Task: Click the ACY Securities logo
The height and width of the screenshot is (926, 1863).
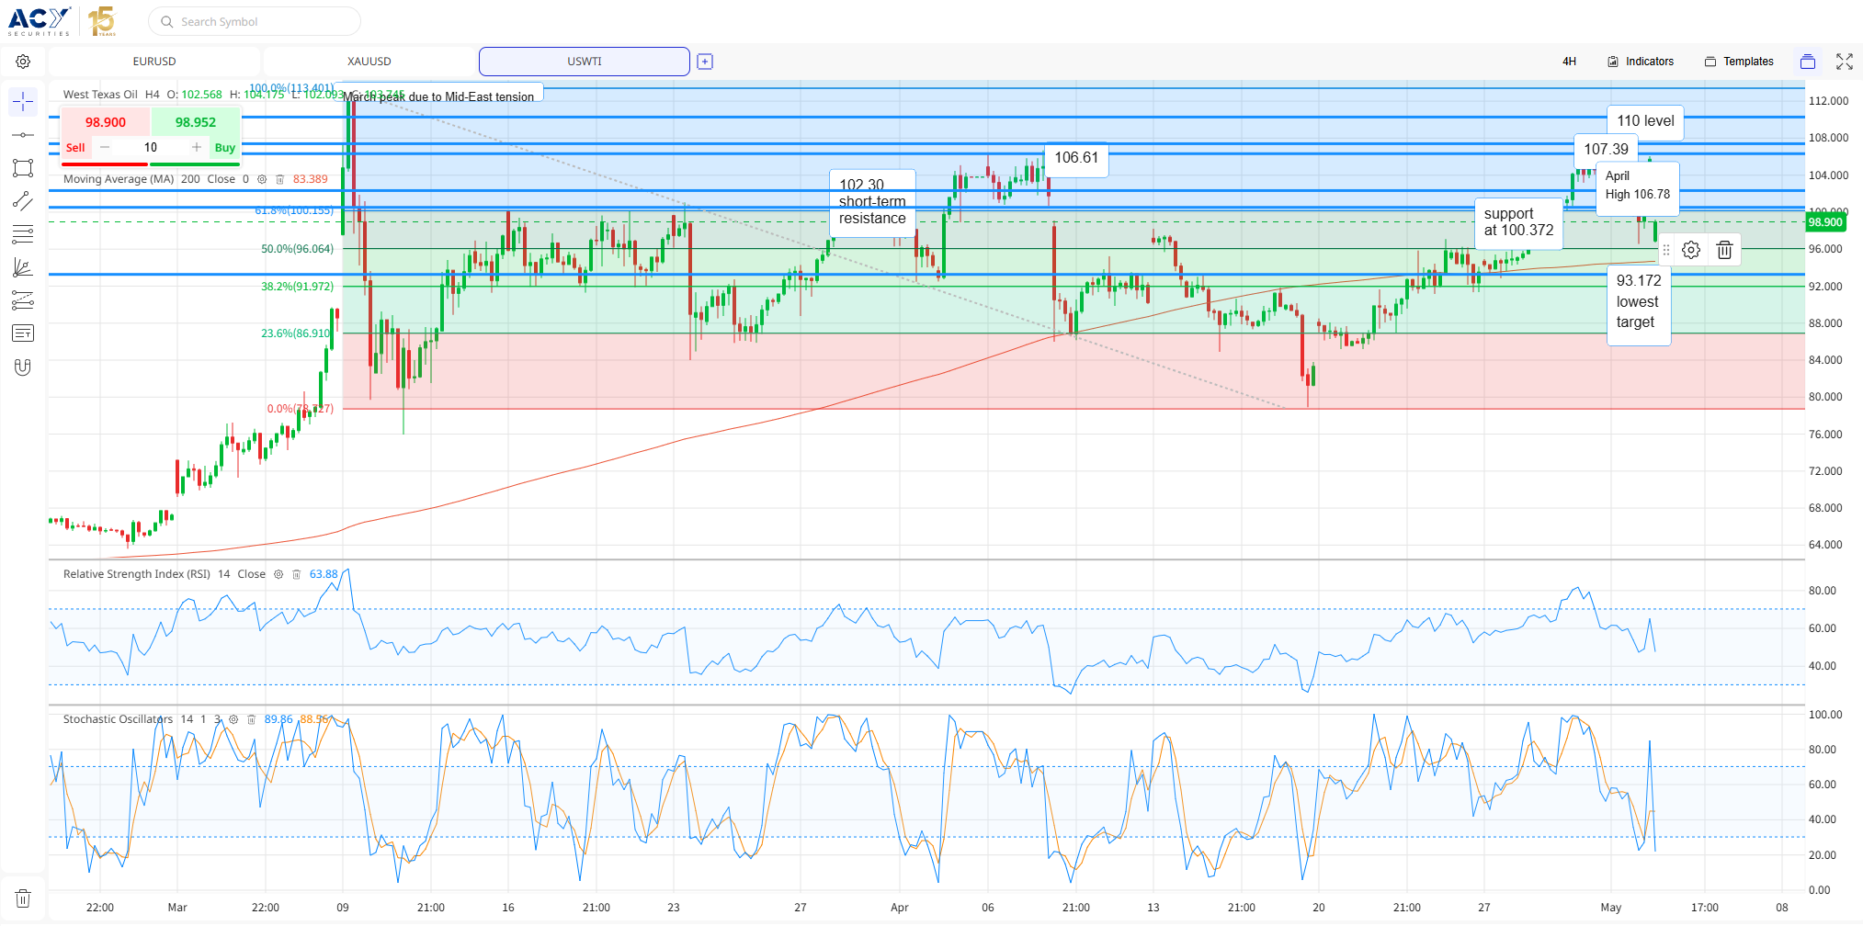Action: (40, 21)
